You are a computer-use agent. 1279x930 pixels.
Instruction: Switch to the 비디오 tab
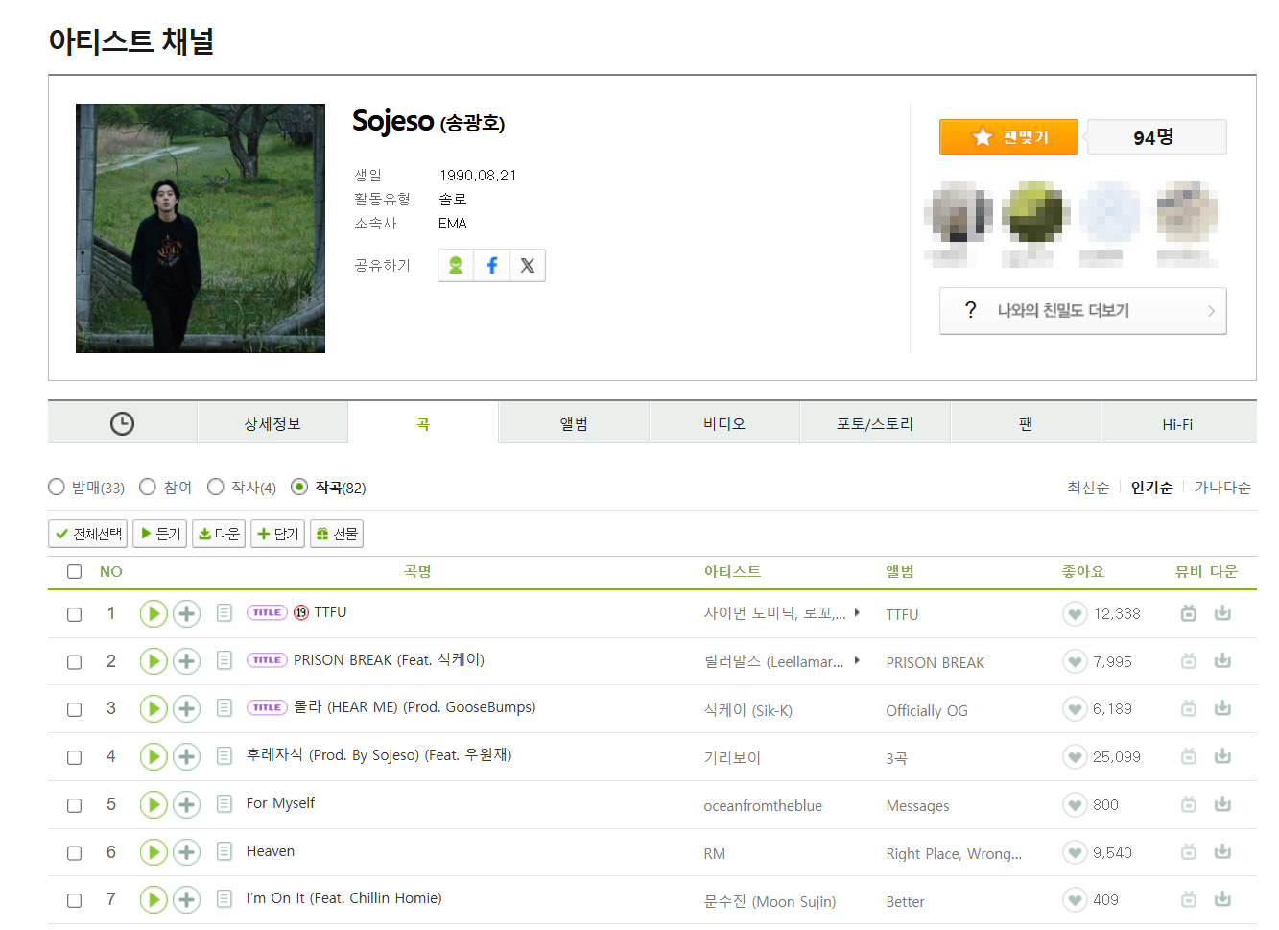point(724,423)
